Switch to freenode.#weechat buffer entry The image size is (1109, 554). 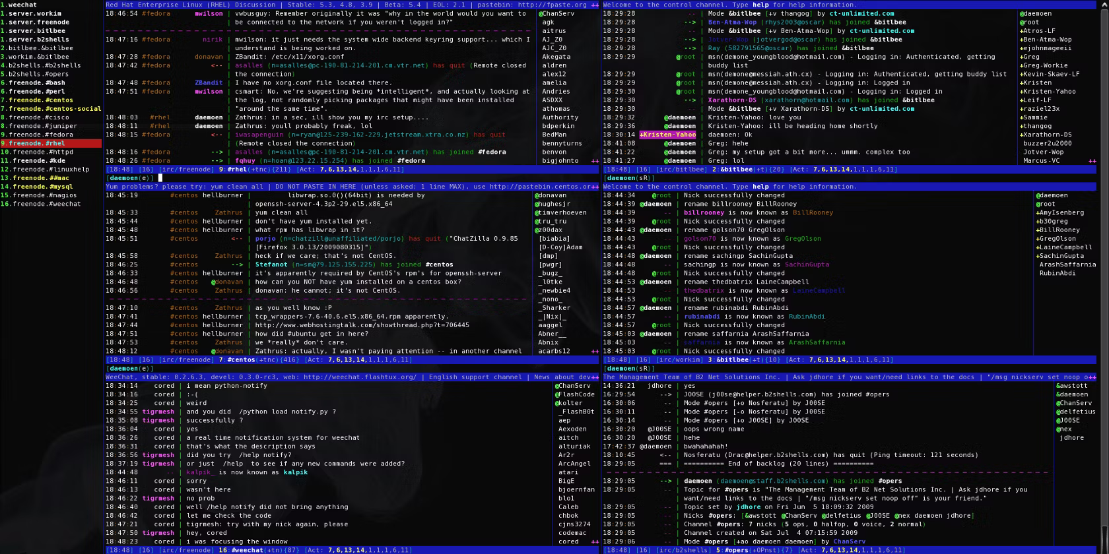(41, 204)
